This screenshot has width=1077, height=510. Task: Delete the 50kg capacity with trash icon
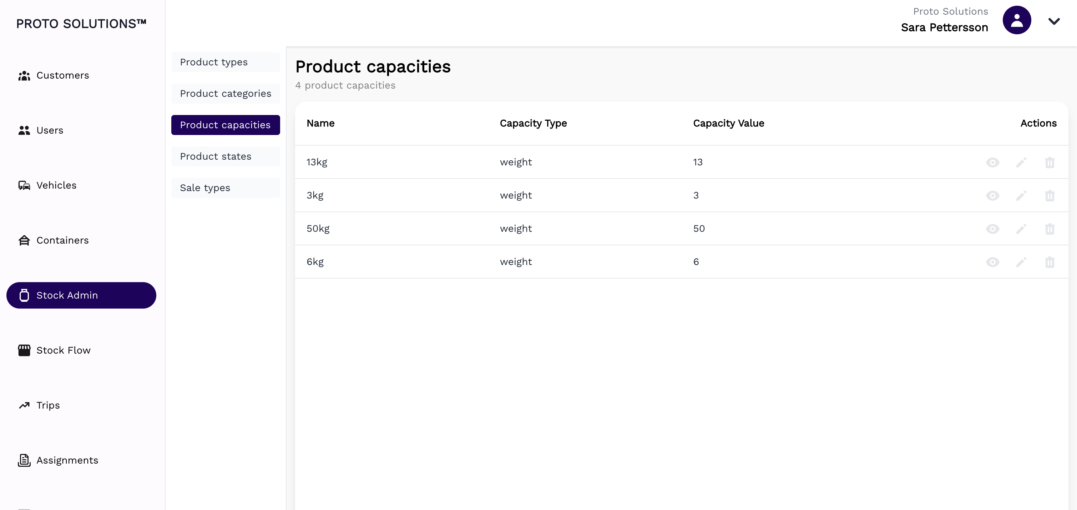[1050, 229]
